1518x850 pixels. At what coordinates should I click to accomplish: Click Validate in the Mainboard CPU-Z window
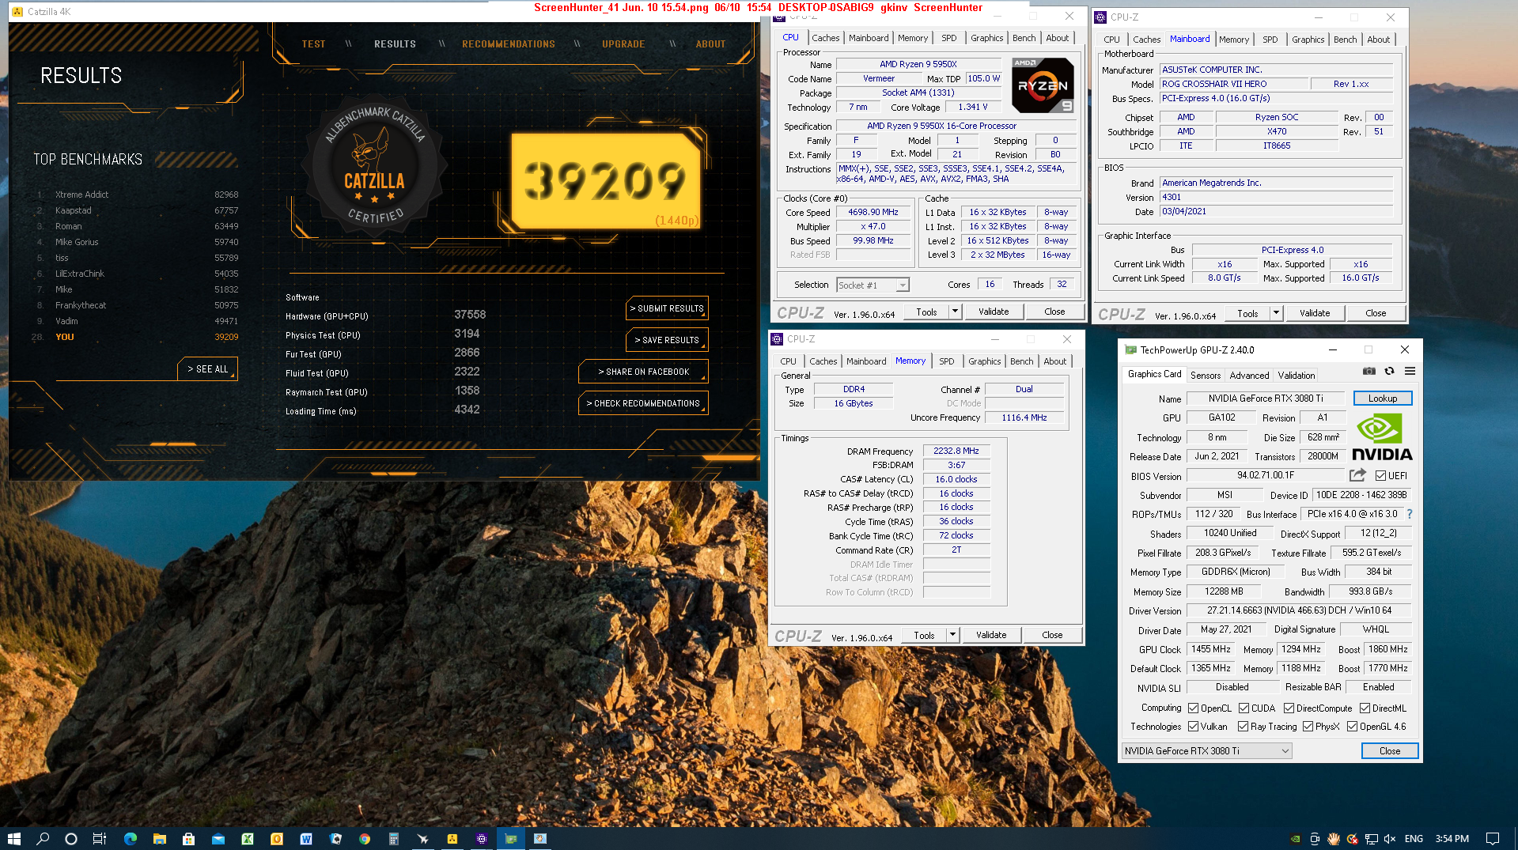[1314, 313]
